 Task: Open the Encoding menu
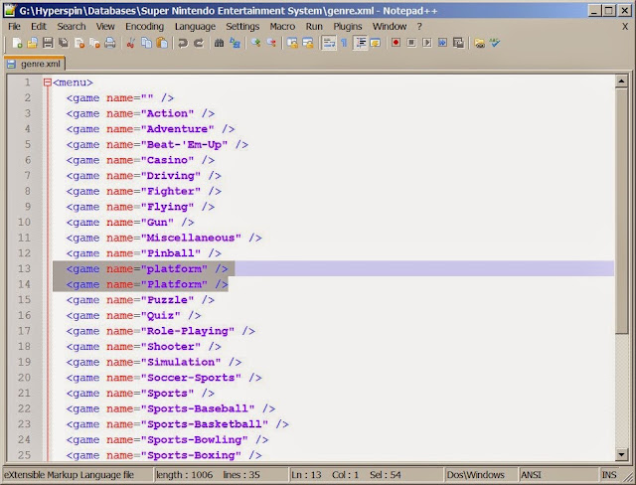(144, 27)
